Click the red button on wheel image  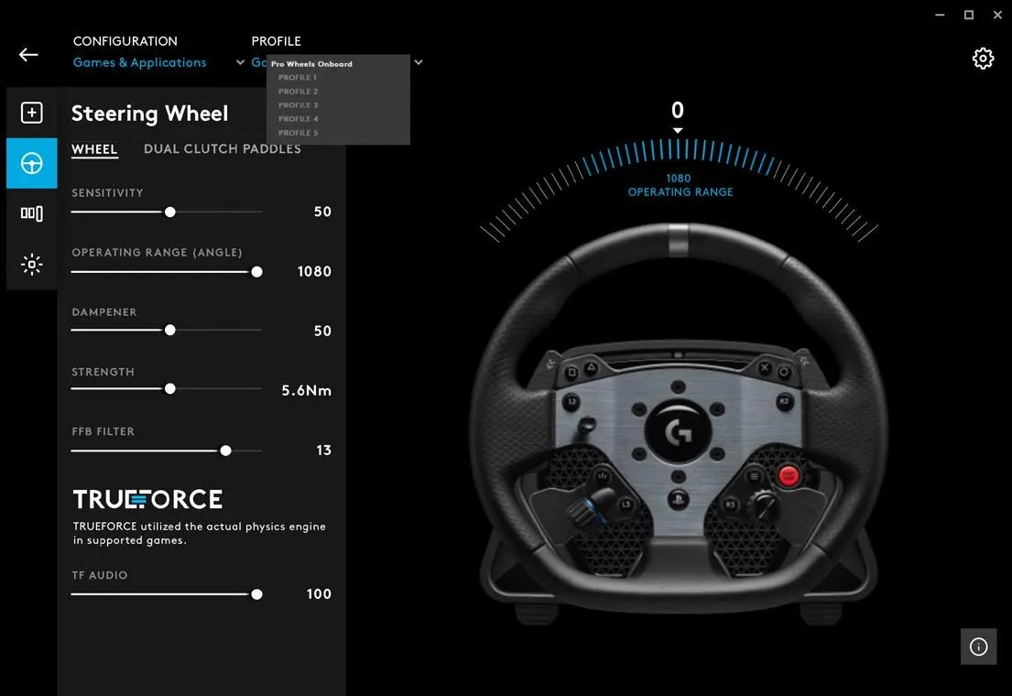[x=788, y=476]
